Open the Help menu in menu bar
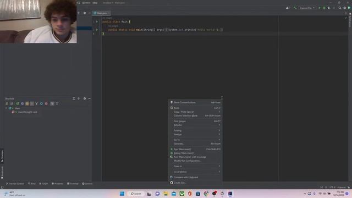 click(95, 3)
